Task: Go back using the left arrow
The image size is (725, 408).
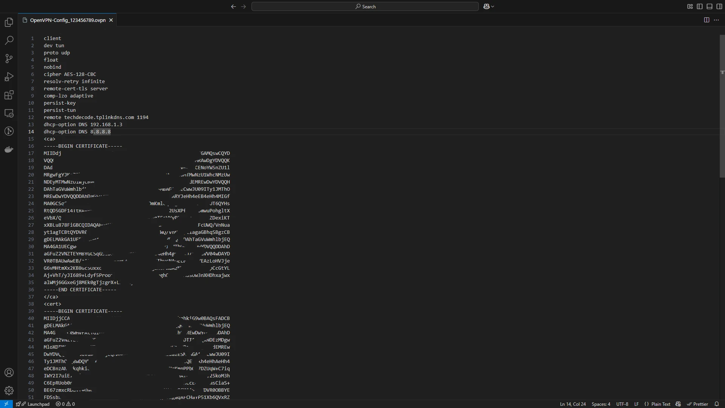Action: [233, 6]
